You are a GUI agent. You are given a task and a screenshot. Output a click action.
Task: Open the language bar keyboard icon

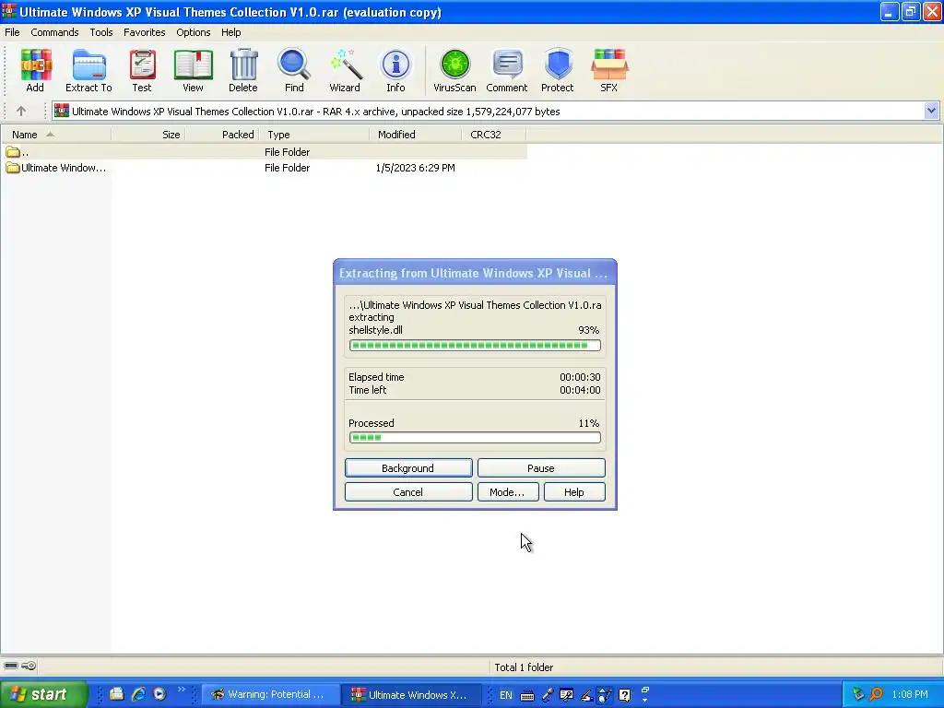tap(526, 695)
